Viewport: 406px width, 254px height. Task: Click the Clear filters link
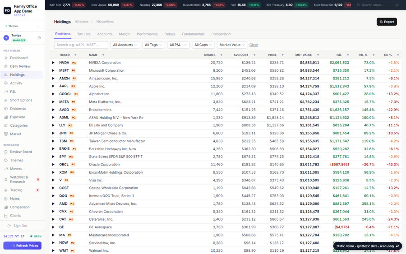click(x=254, y=45)
